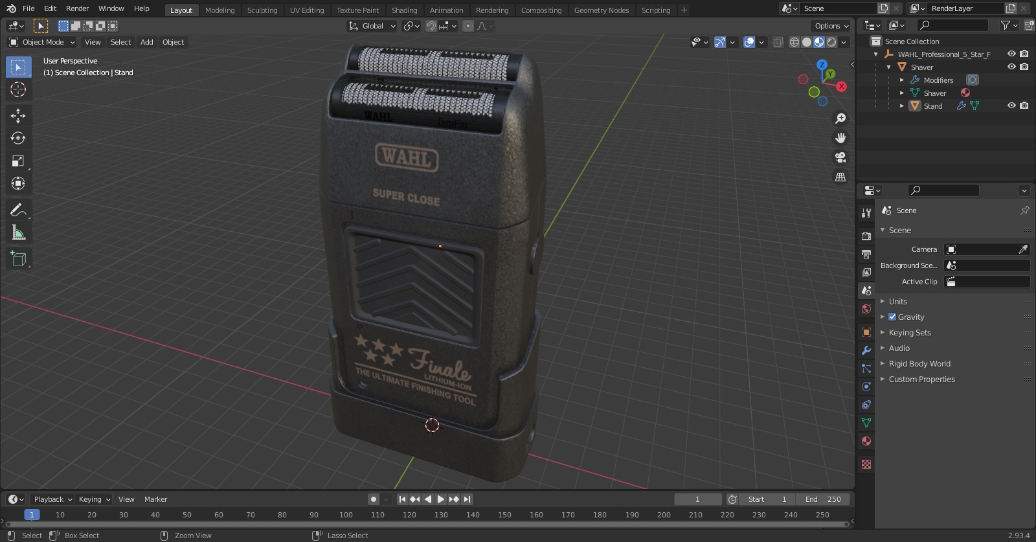Open the World properties tab

pyautogui.click(x=866, y=309)
